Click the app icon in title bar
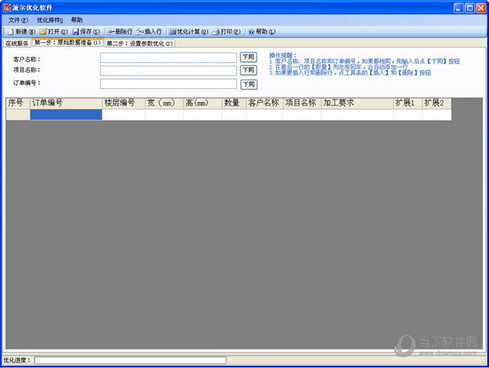The width and height of the screenshot is (489, 368). click(x=7, y=7)
